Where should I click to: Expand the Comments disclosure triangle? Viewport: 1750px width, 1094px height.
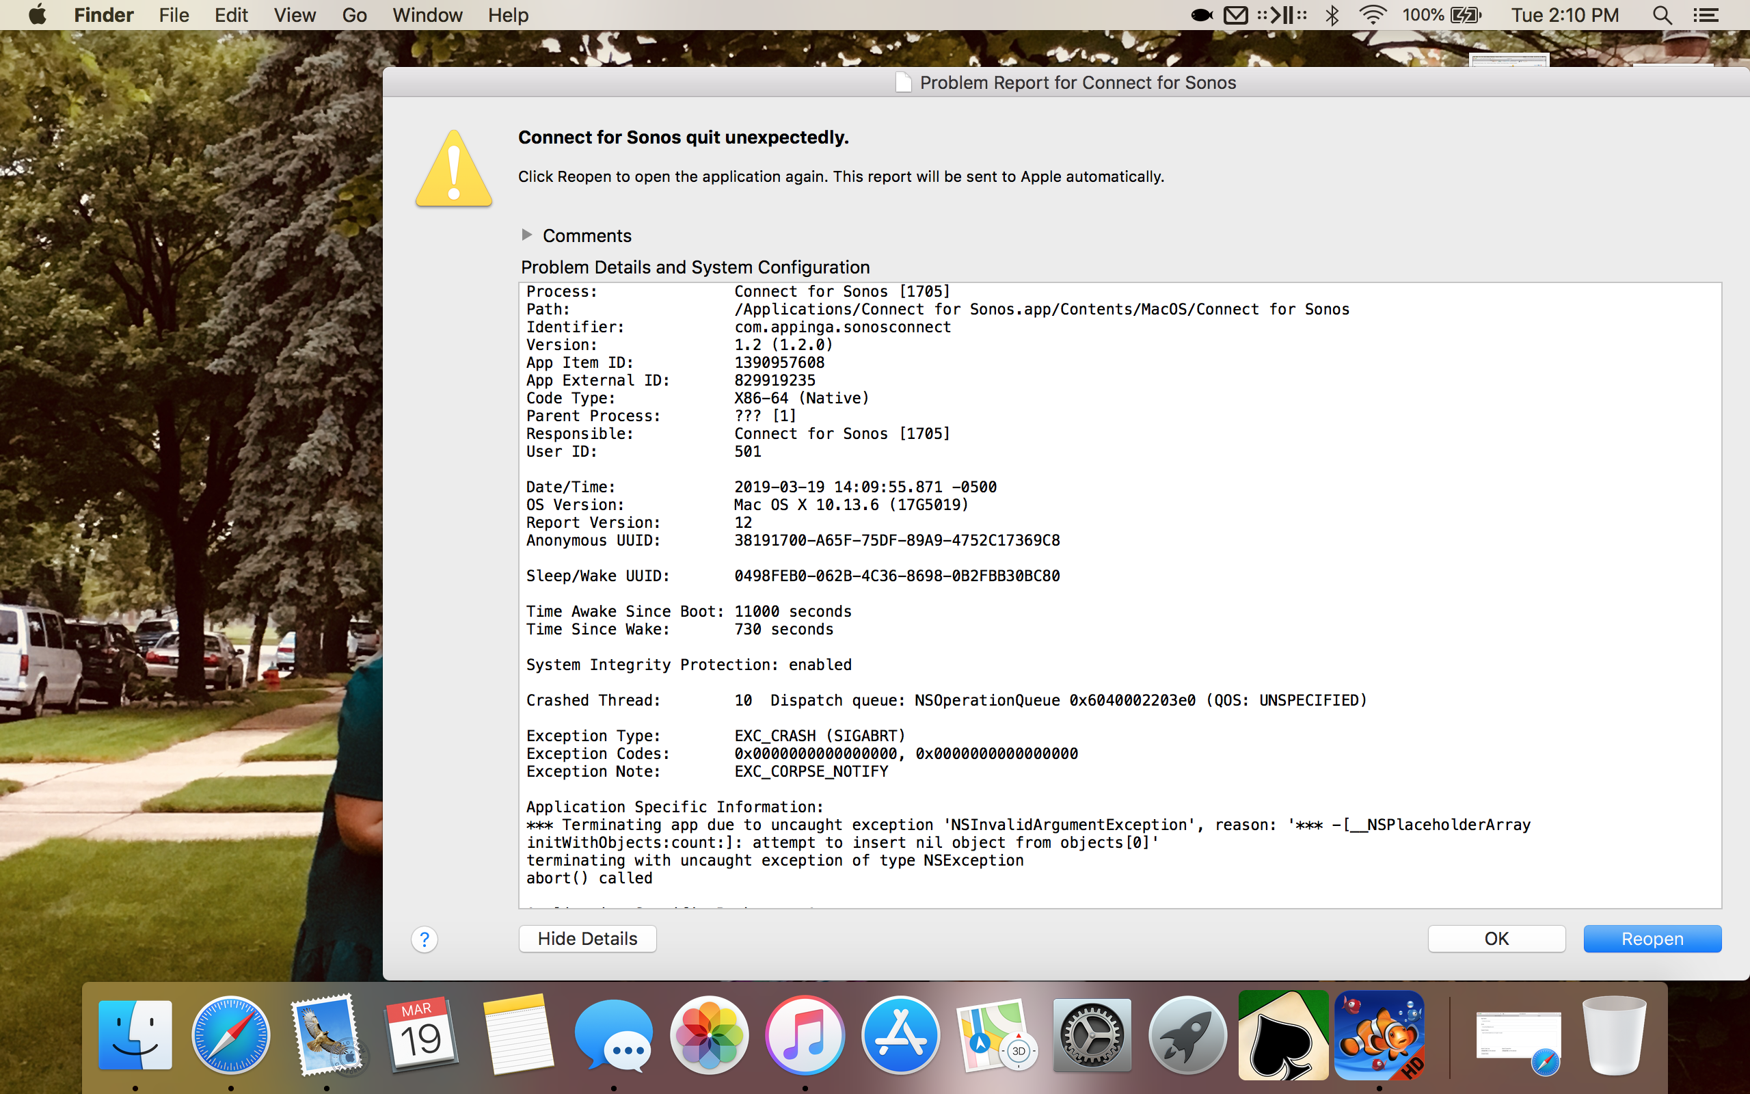[526, 235]
